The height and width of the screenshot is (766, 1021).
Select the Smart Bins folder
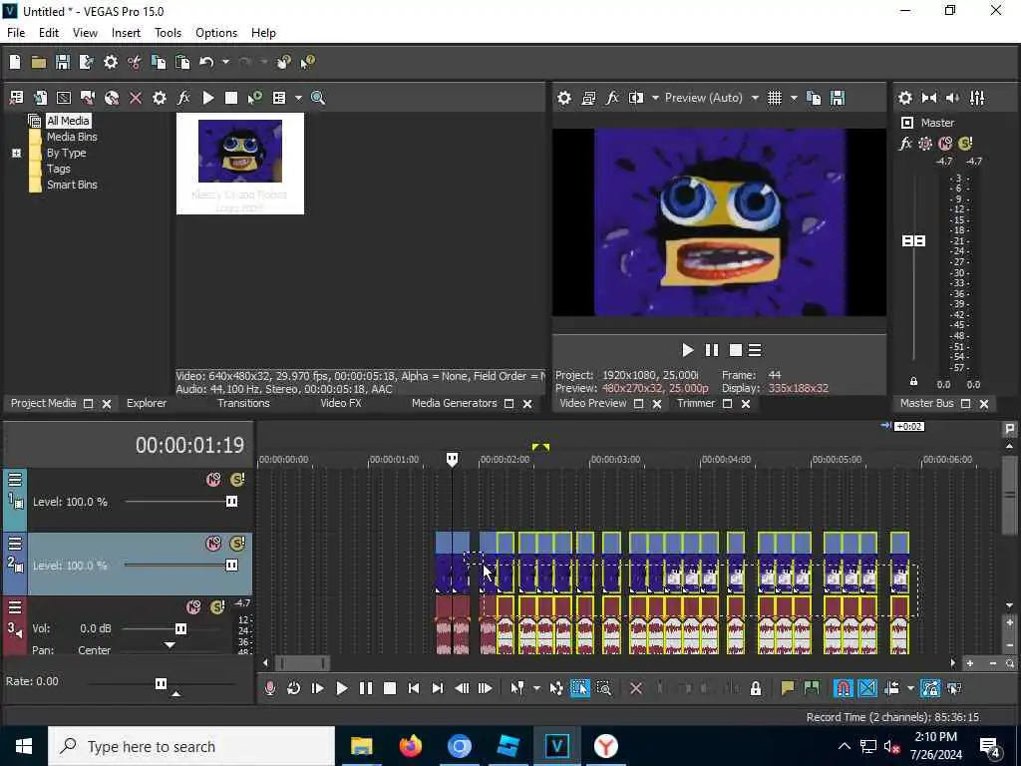(x=72, y=185)
